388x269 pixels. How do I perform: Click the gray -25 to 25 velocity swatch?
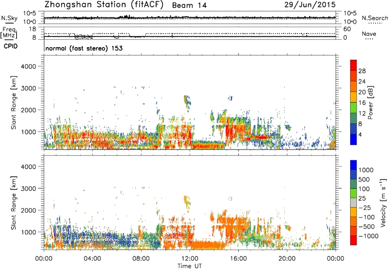[354, 203]
